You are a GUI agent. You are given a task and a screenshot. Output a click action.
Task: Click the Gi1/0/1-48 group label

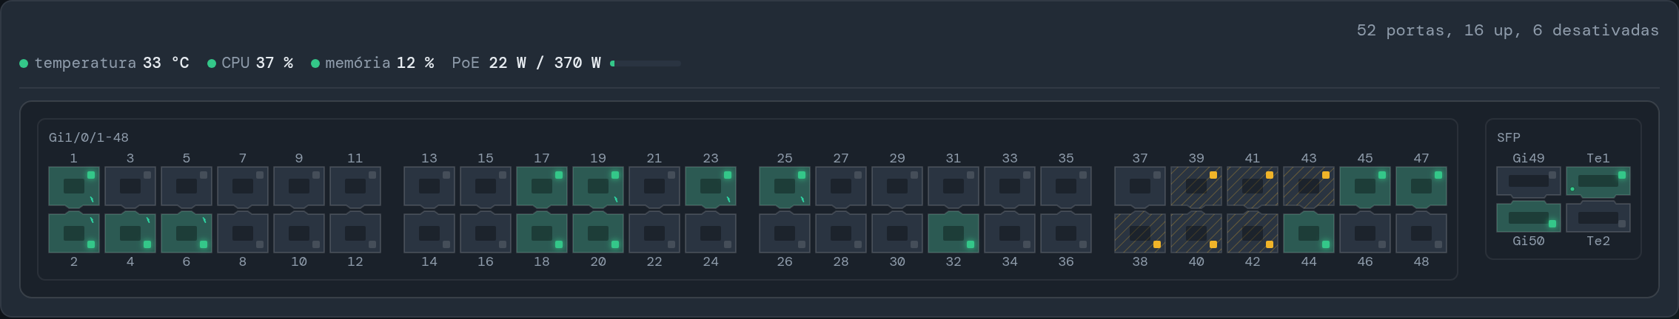pos(89,138)
